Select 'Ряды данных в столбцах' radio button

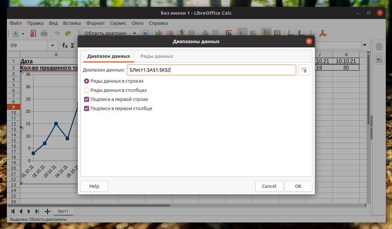pyautogui.click(x=87, y=90)
